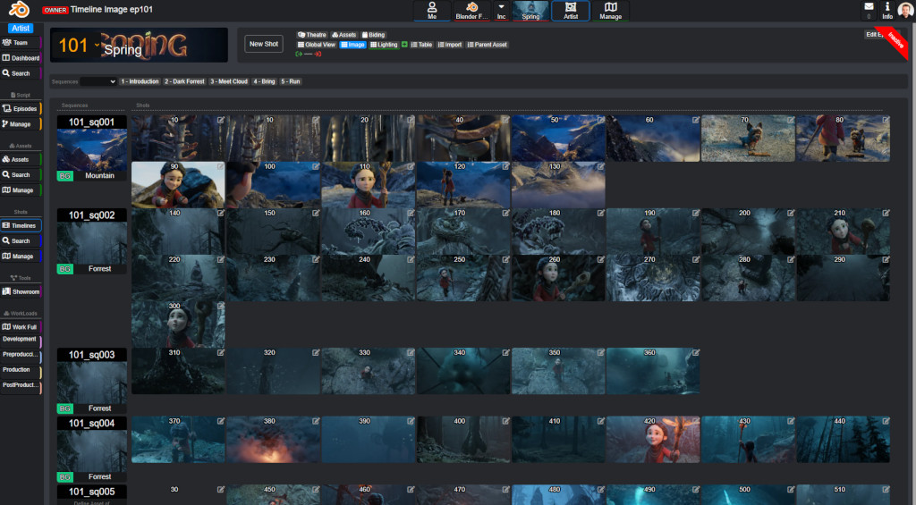Image resolution: width=916 pixels, height=505 pixels.
Task: Open the Parent Asset list option
Action: pyautogui.click(x=488, y=45)
